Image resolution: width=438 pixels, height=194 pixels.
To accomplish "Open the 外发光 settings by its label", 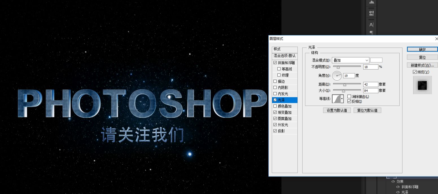I will tap(283, 125).
